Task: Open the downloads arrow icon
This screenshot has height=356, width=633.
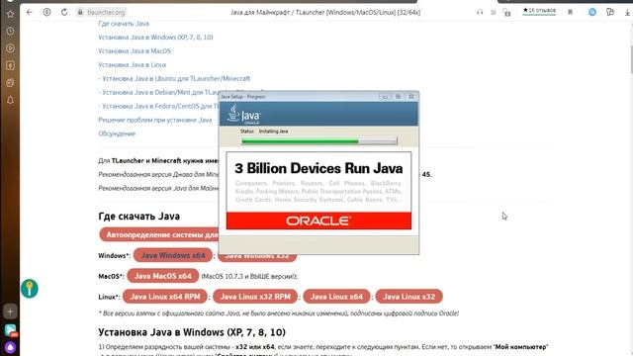Action: click(627, 13)
